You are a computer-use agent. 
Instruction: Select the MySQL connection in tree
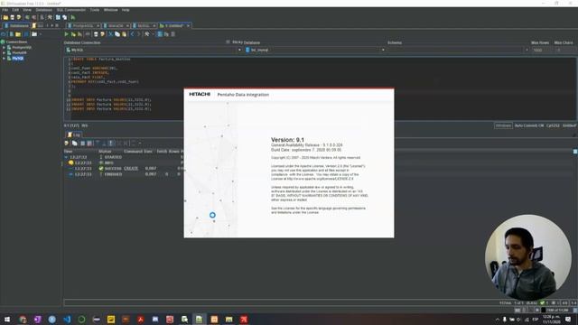coord(18,58)
